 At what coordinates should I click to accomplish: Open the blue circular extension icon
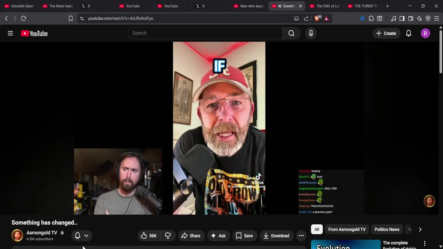coord(362,18)
